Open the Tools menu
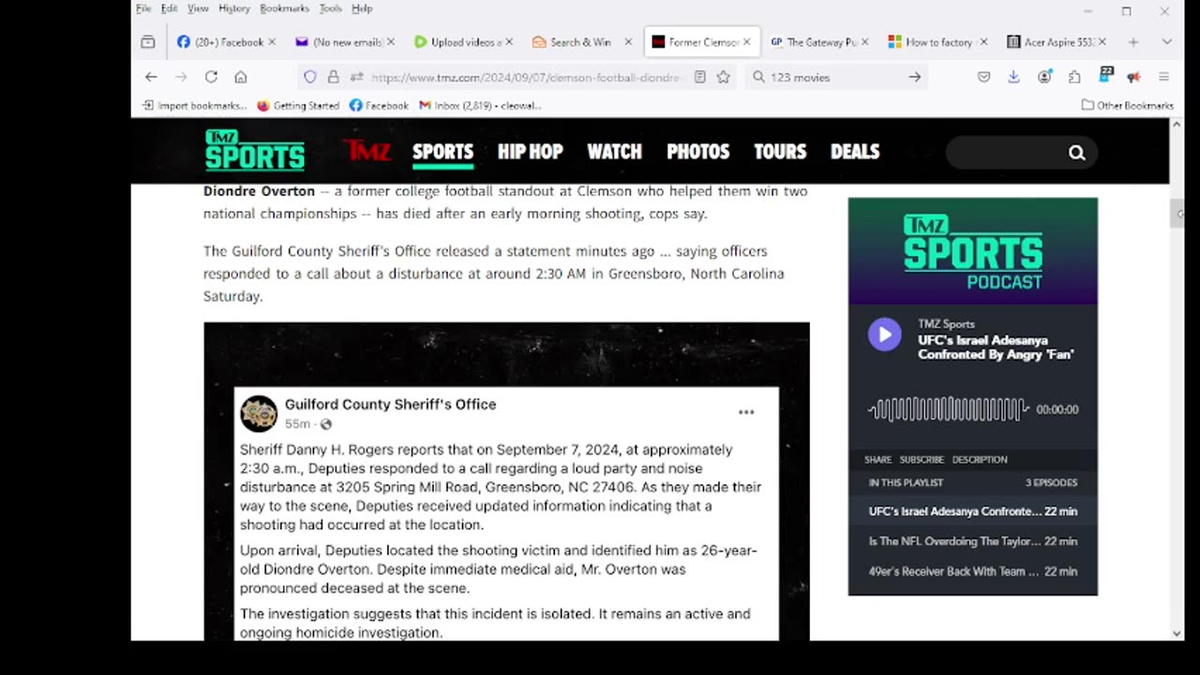This screenshot has width=1200, height=675. (x=330, y=8)
